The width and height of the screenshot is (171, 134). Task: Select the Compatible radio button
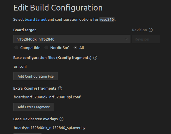point(16,48)
